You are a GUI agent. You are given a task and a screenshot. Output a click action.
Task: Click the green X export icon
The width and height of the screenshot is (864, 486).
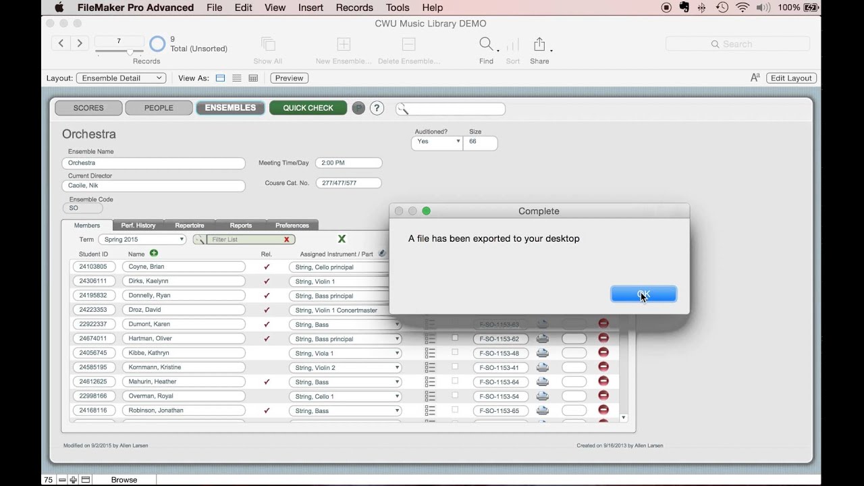[342, 239]
